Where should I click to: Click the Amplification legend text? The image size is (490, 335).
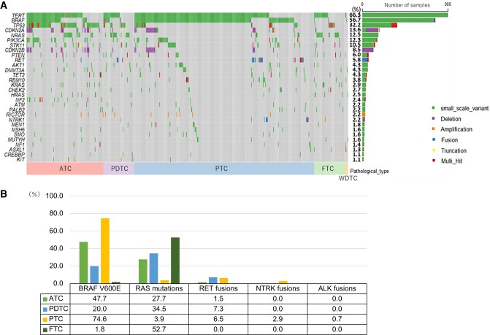456,129
